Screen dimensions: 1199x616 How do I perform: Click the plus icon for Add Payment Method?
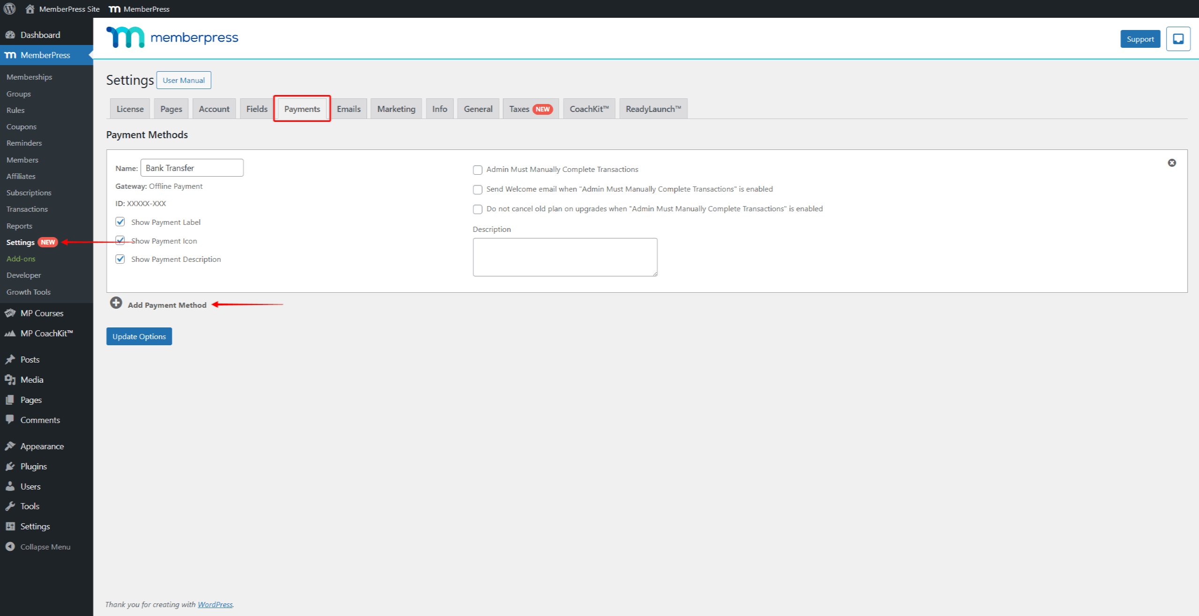[x=116, y=303]
